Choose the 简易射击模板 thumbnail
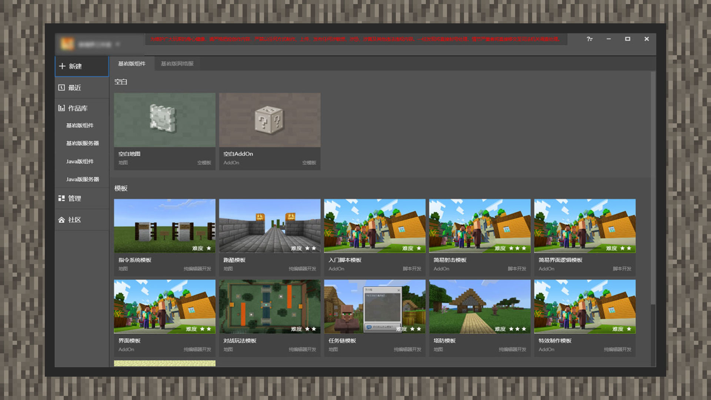Screen dimensions: 711x400 click(480, 226)
